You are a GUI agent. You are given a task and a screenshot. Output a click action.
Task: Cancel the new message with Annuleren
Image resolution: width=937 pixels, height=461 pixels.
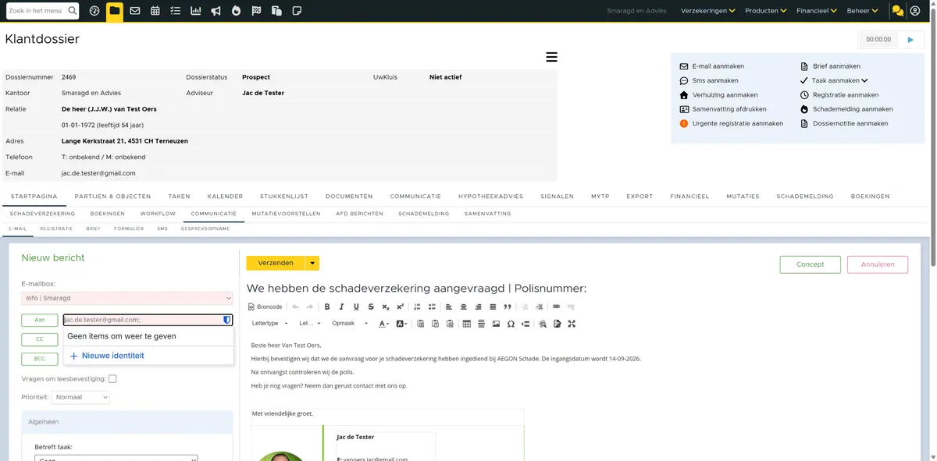point(877,264)
